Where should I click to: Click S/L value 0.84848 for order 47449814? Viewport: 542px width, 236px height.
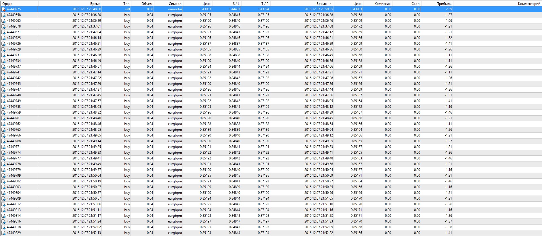click(x=234, y=216)
